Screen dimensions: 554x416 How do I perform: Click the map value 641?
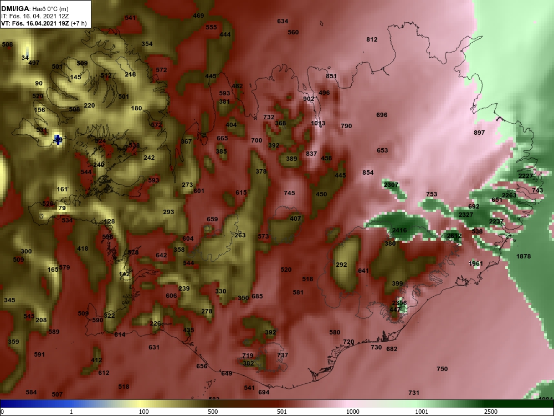click(363, 271)
